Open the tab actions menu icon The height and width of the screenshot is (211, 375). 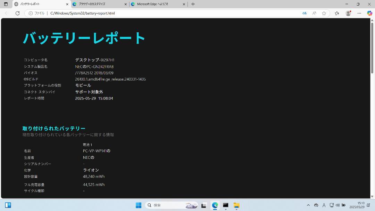(x=6, y=4)
